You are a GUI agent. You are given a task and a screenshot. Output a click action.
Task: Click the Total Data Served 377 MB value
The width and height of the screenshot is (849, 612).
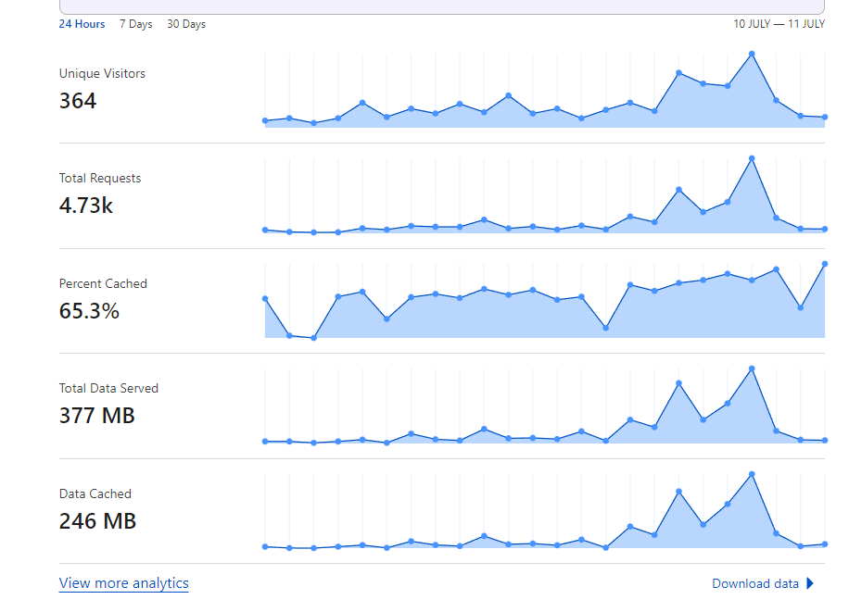pos(97,416)
